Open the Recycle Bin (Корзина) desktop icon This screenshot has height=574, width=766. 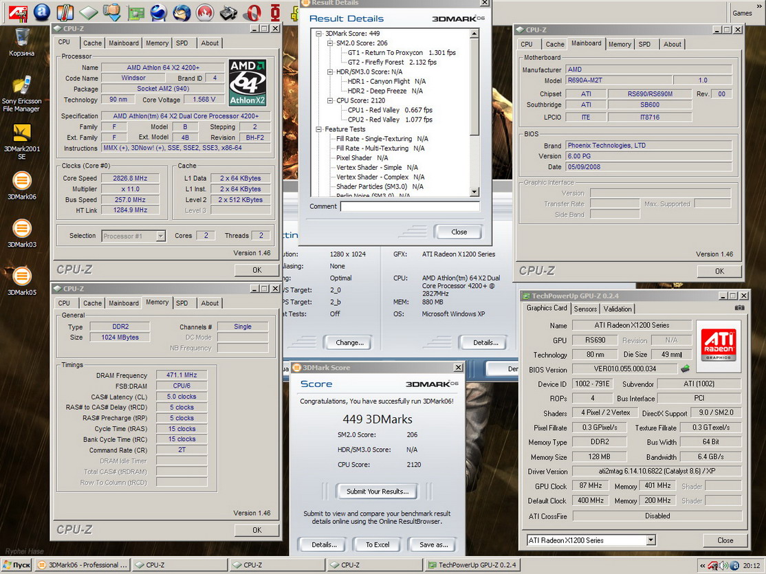tap(21, 43)
